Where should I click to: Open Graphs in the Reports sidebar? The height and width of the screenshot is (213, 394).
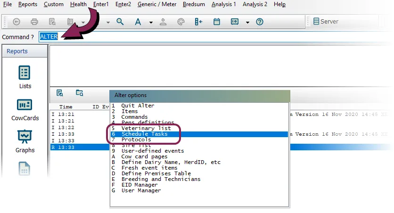point(25,141)
